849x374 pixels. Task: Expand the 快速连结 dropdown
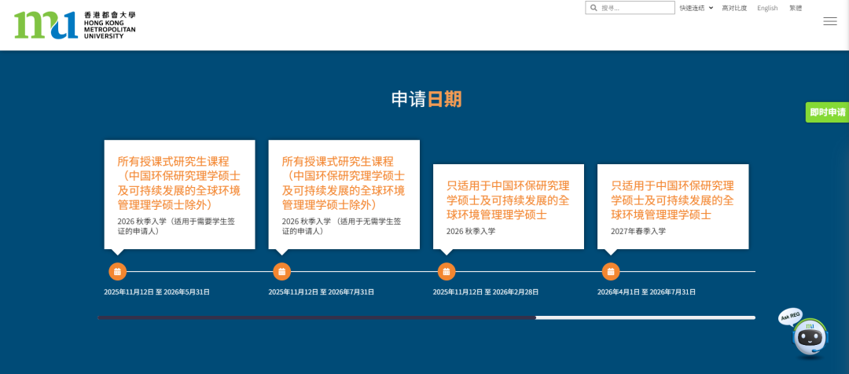tap(696, 8)
